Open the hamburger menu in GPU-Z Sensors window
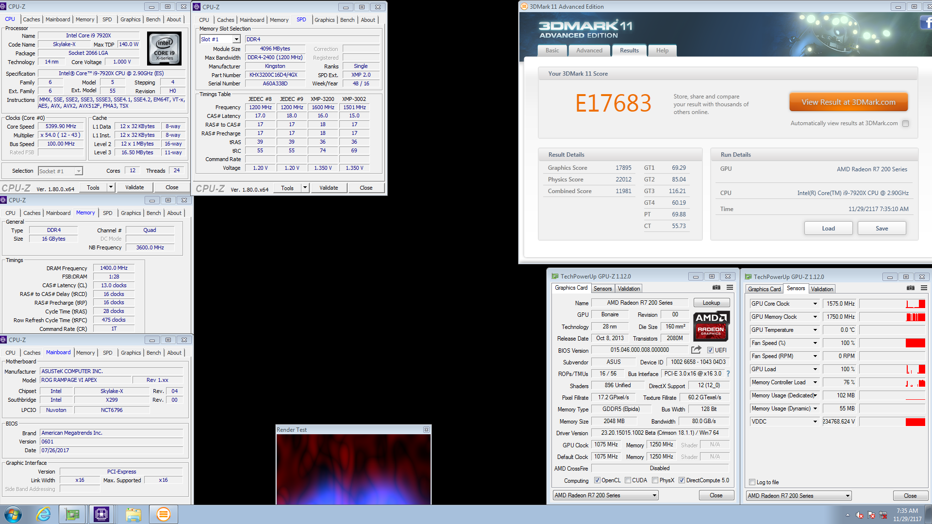This screenshot has height=524, width=932. (x=924, y=288)
